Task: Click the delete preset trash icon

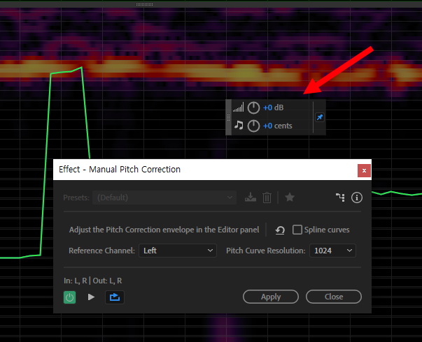Action: click(x=267, y=198)
